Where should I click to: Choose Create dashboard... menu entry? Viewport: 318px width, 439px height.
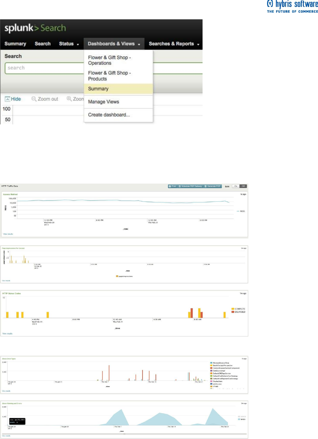(x=109, y=115)
